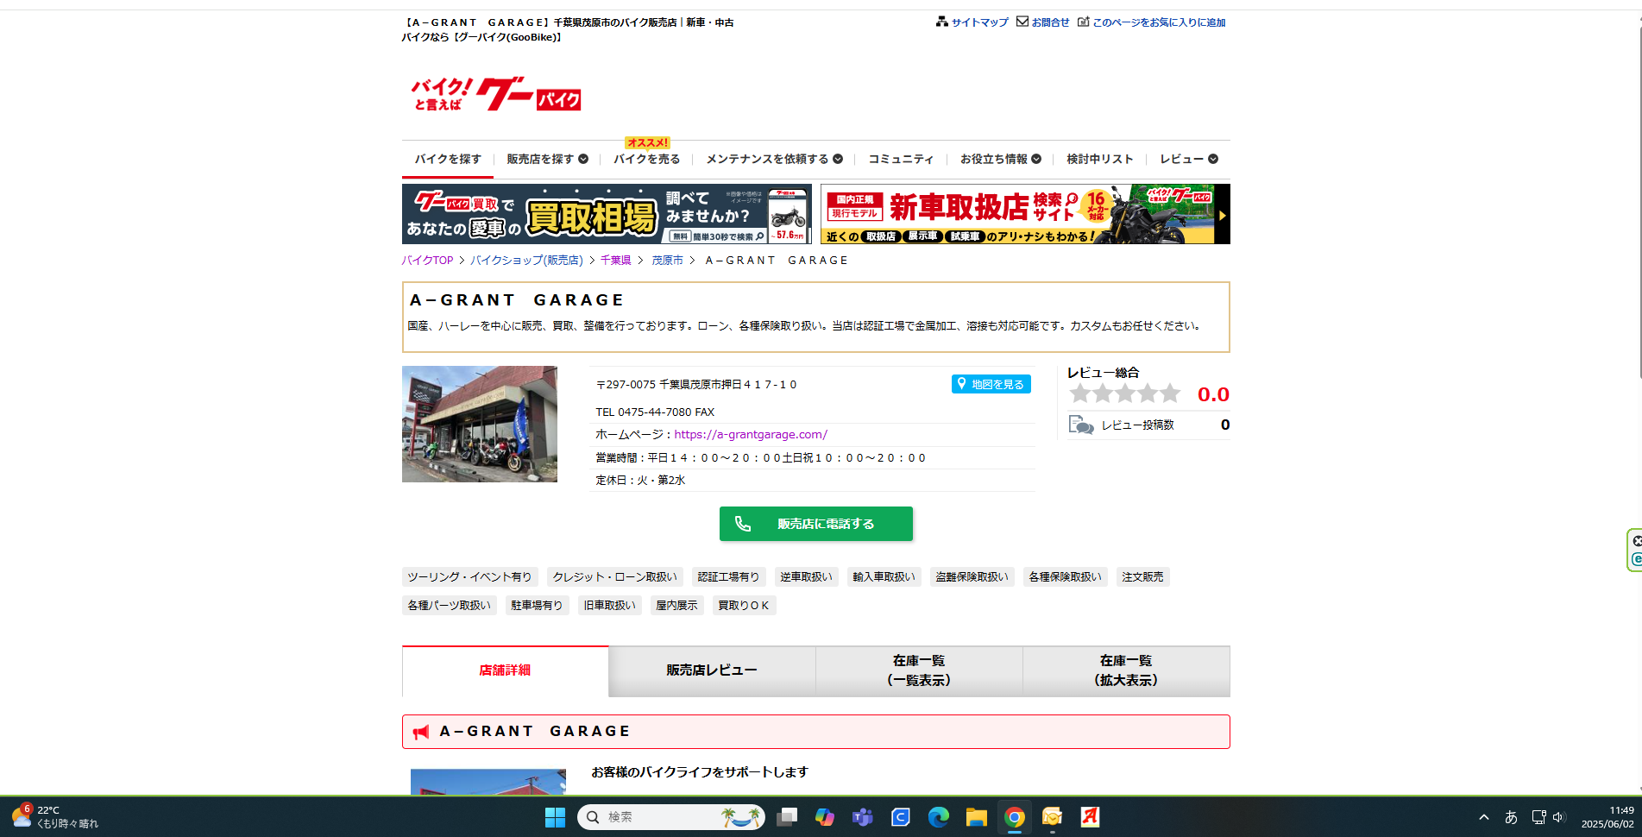Click the yellow arrow on the 新車取扱店 banner
Viewport: 1642px width, 837px height.
click(x=1222, y=215)
